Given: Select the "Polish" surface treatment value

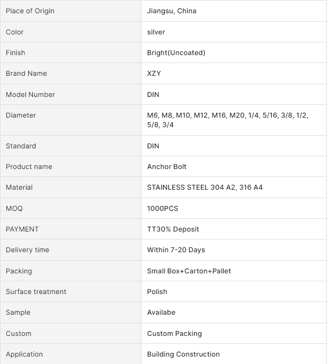Looking at the screenshot, I should (157, 292).
